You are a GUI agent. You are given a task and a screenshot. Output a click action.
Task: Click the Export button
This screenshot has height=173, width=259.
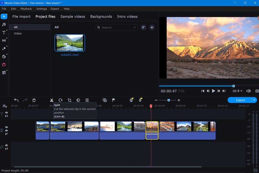pyautogui.click(x=240, y=100)
